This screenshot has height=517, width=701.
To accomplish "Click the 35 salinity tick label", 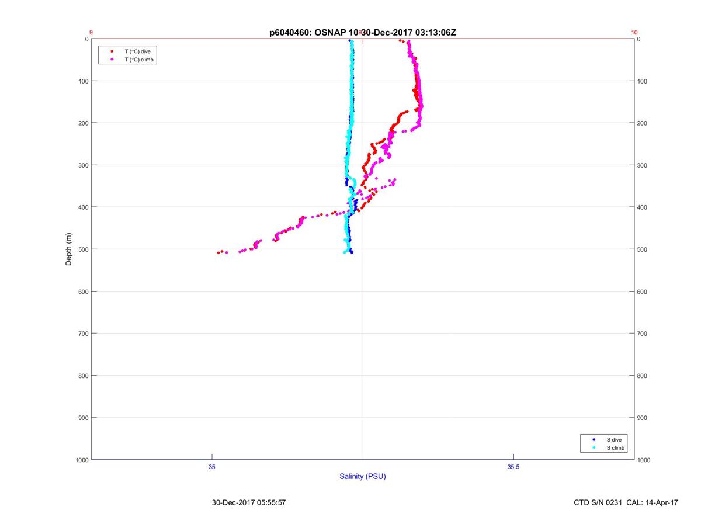I will 212,466.
